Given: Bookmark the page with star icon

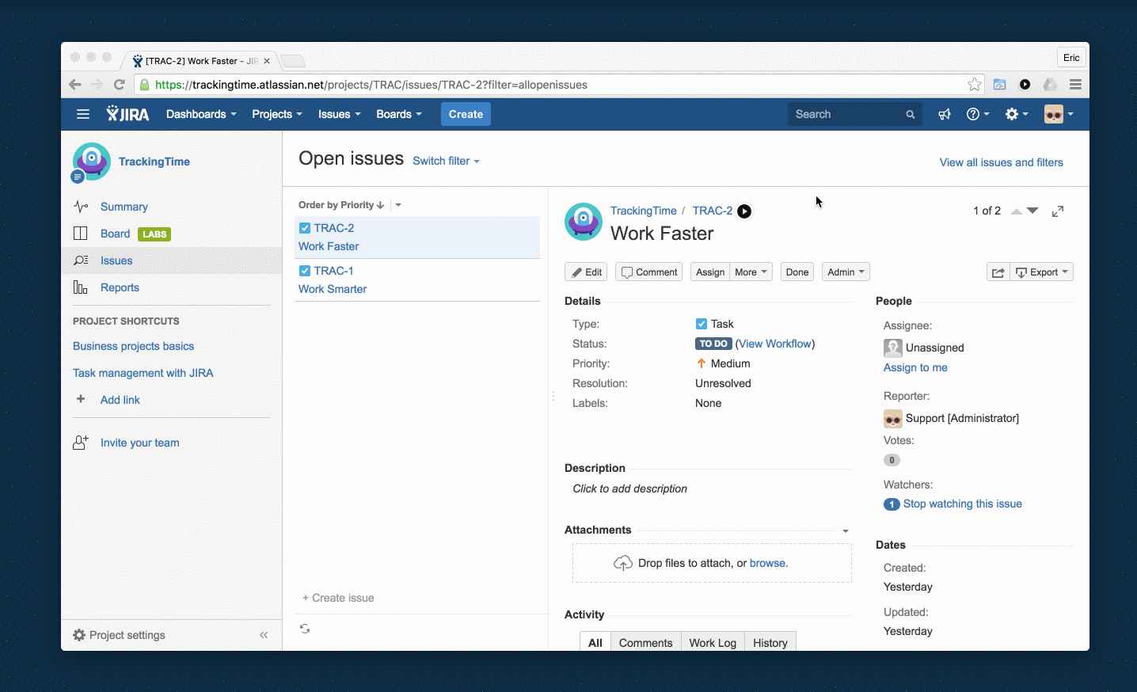Looking at the screenshot, I should 974,85.
